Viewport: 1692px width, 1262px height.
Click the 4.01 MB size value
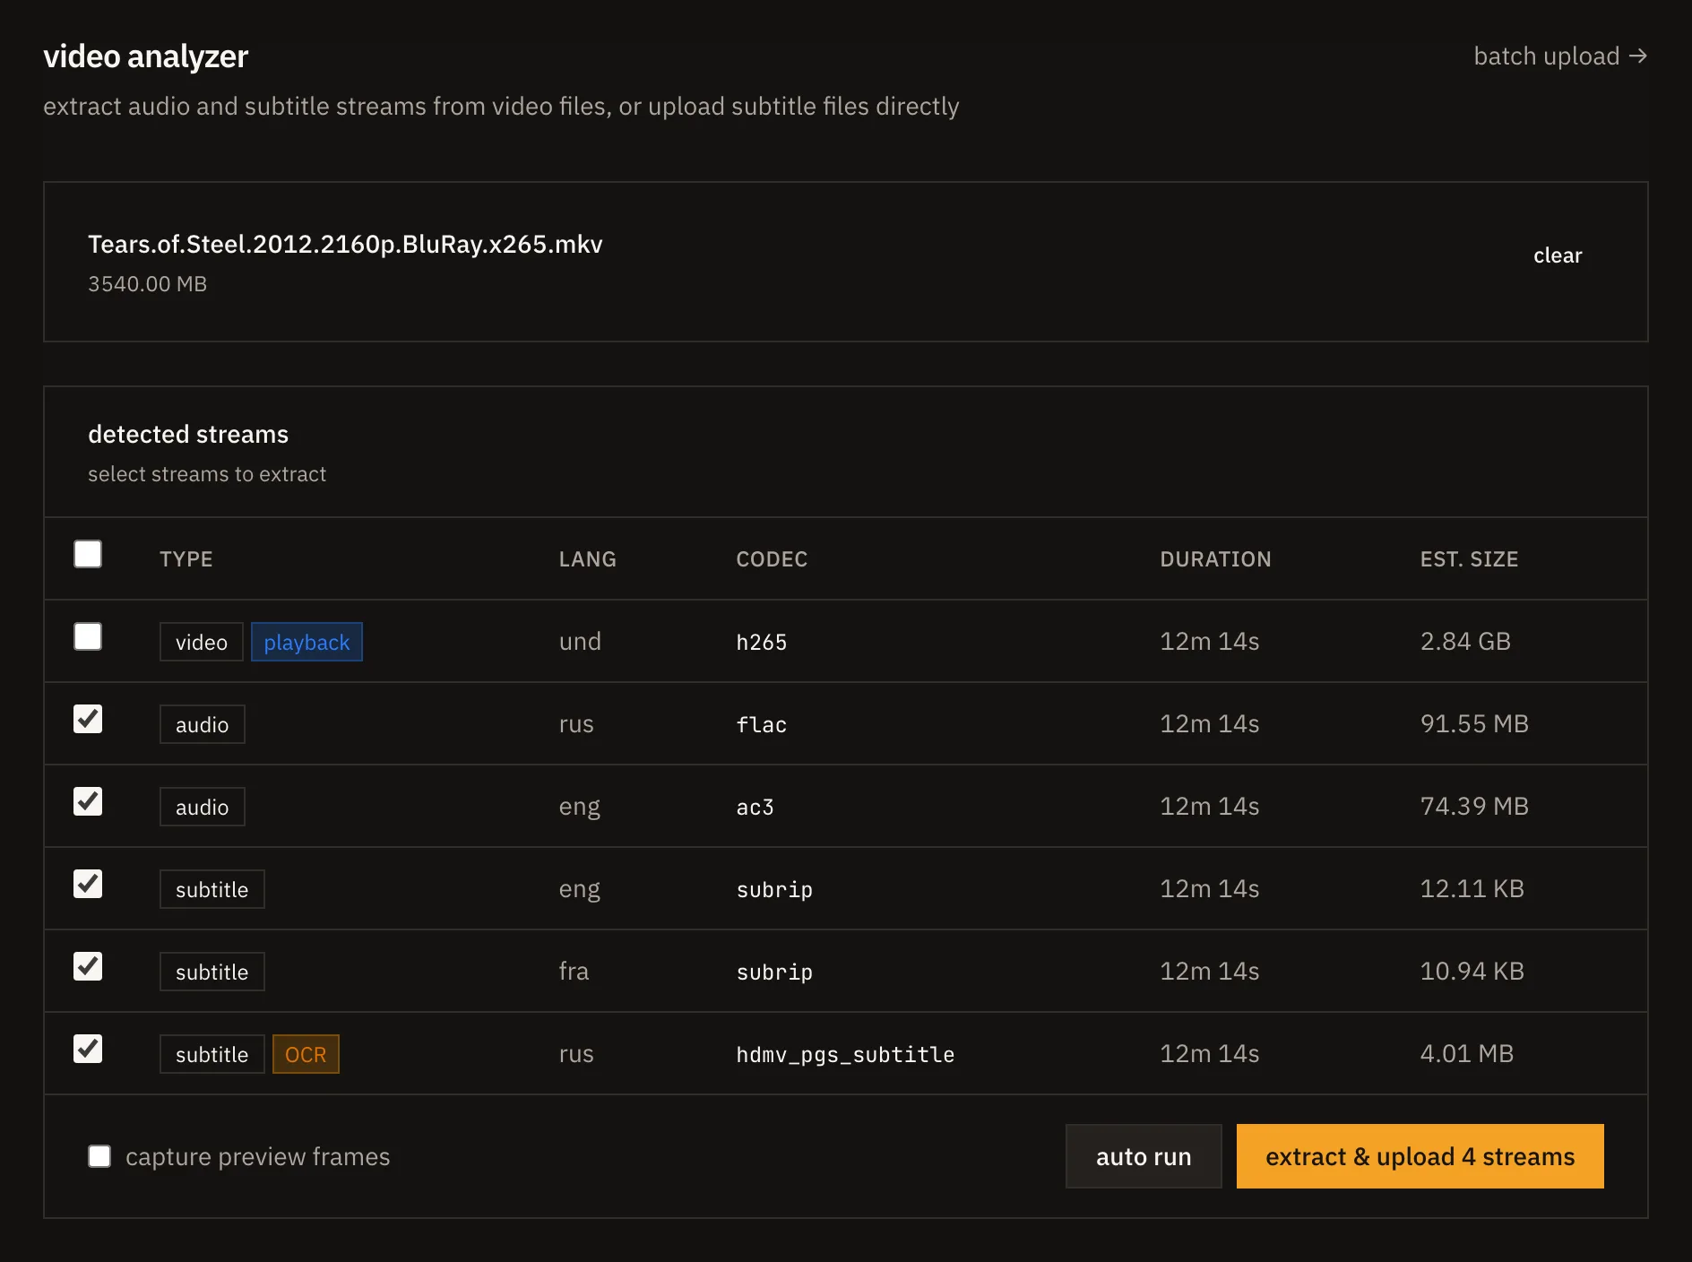pyautogui.click(x=1466, y=1053)
